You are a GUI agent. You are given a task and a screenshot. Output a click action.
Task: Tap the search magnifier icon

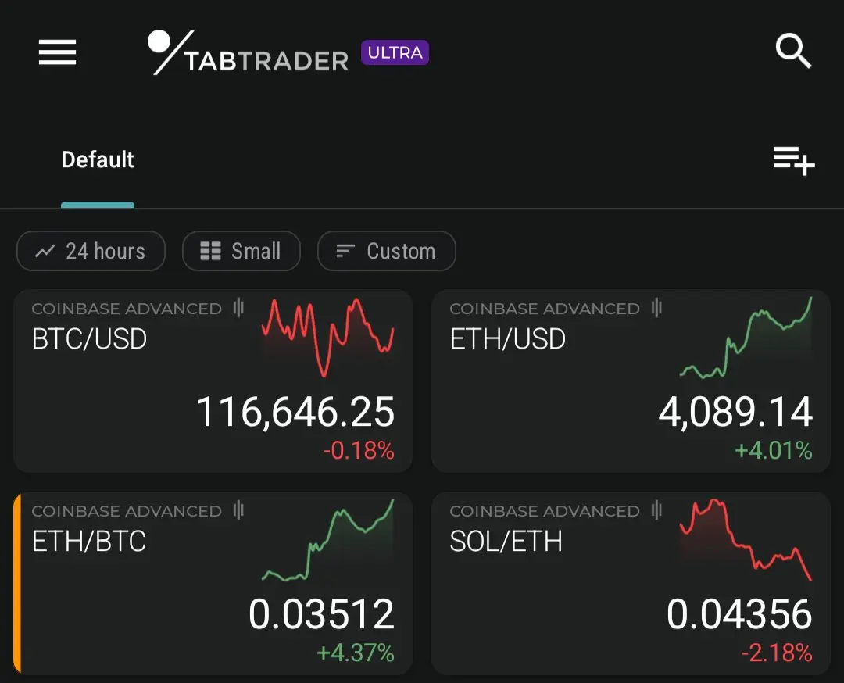click(793, 51)
